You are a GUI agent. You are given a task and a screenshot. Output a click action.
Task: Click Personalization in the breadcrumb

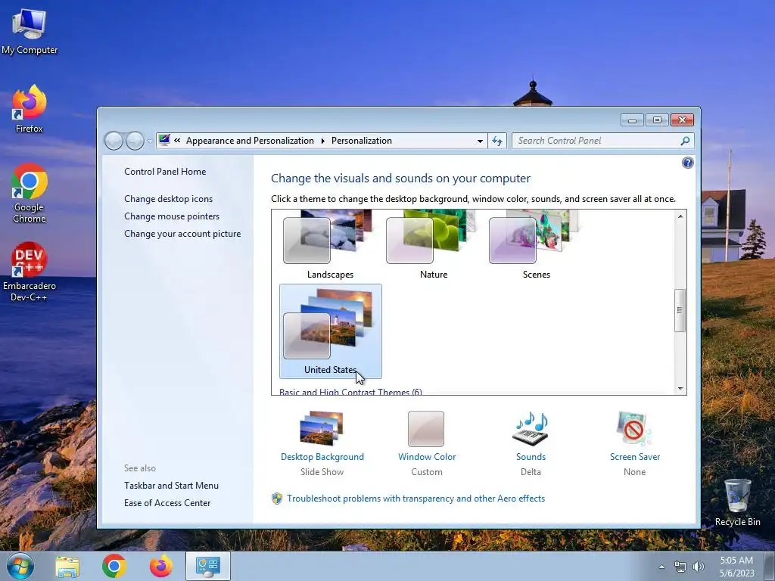tap(361, 141)
